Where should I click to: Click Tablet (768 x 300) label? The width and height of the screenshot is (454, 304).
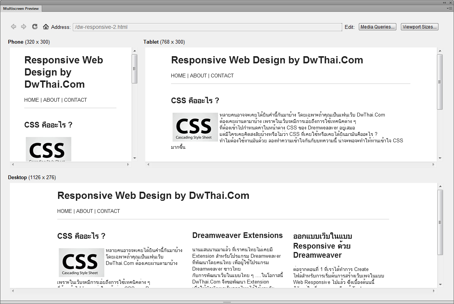pos(164,42)
